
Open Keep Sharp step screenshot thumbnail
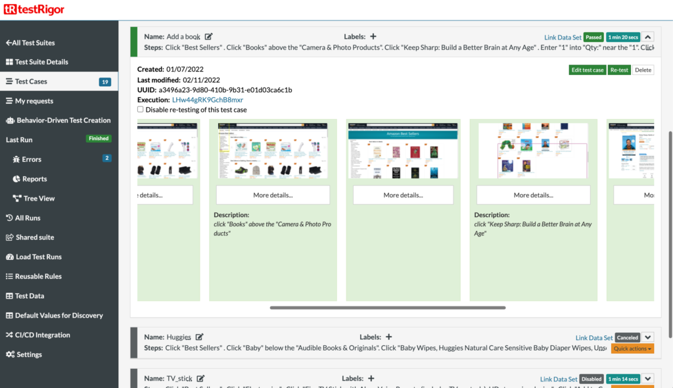[534, 151]
